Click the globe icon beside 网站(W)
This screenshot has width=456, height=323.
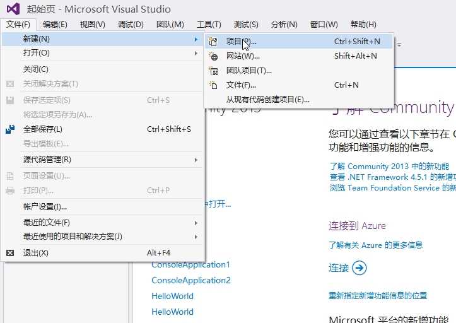(213, 56)
